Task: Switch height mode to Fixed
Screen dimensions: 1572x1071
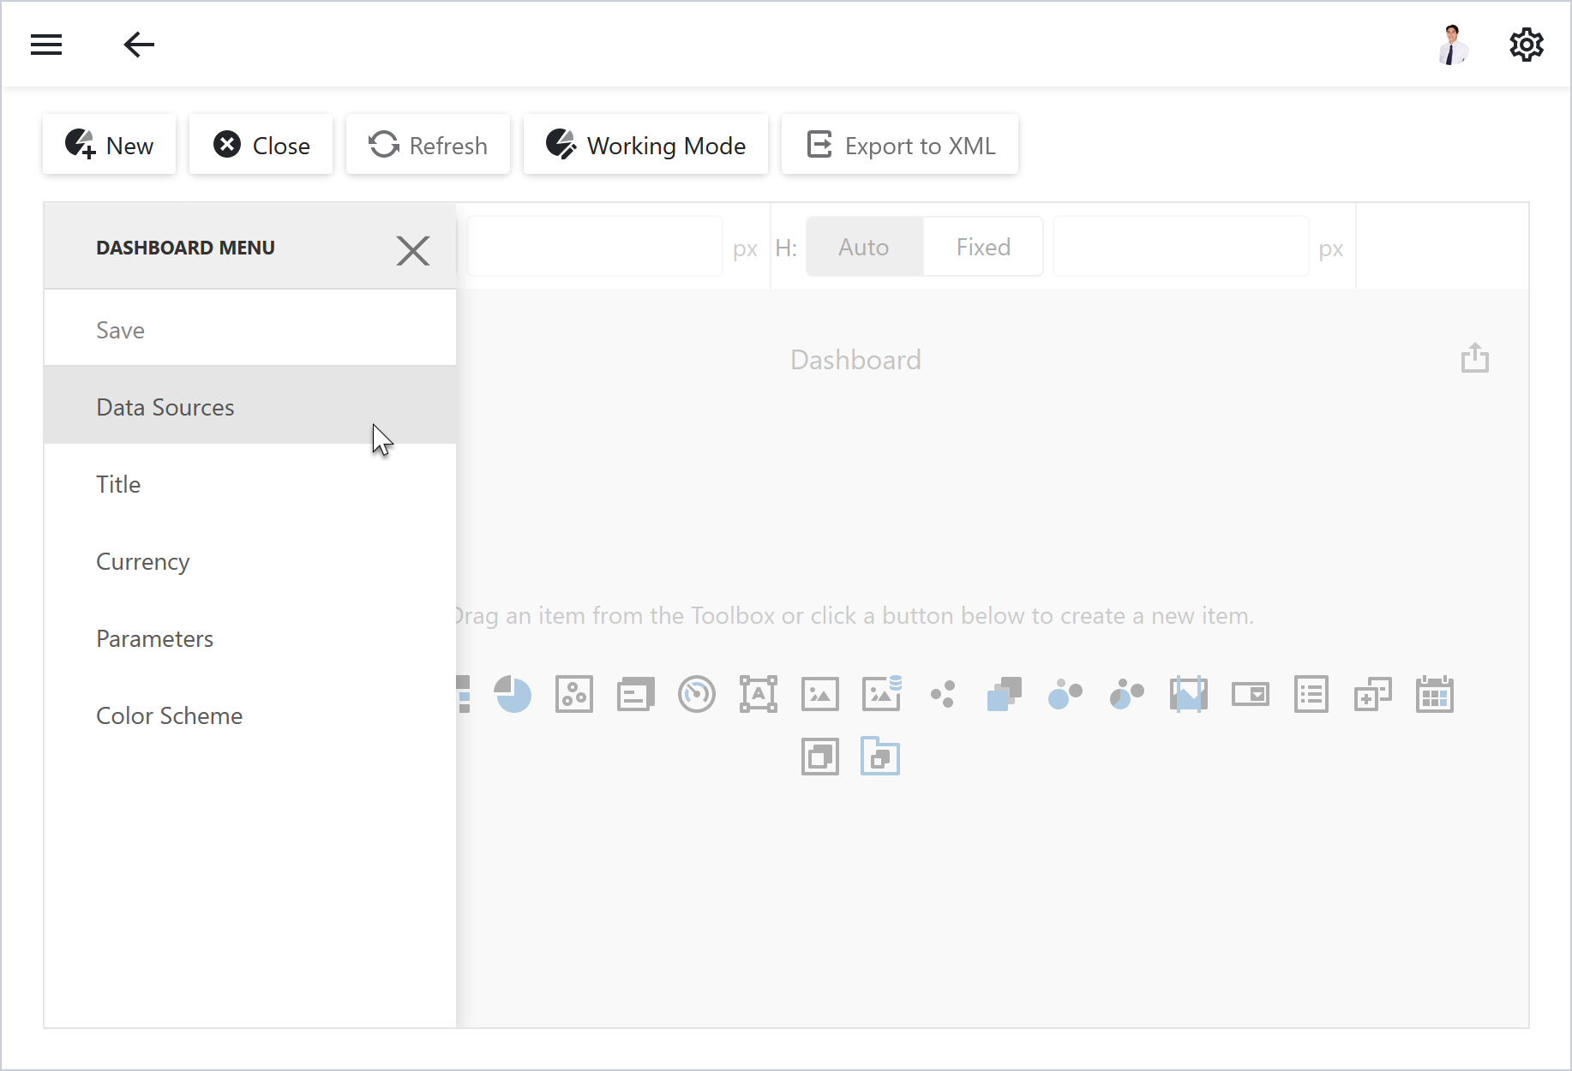Action: pyautogui.click(x=983, y=247)
